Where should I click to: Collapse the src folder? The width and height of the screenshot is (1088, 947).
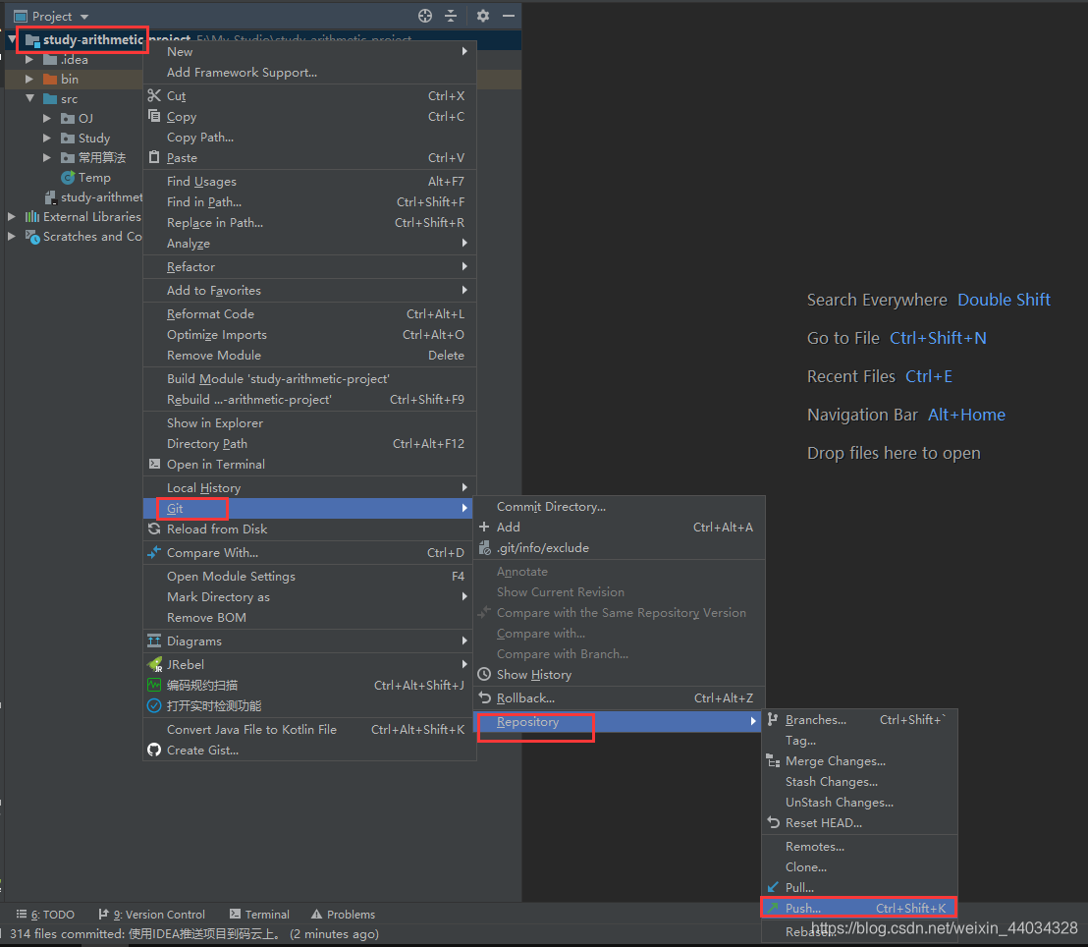[29, 98]
